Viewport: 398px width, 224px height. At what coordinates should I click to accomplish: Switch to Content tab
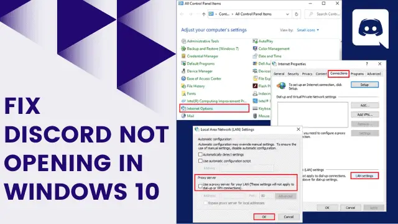[321, 74]
